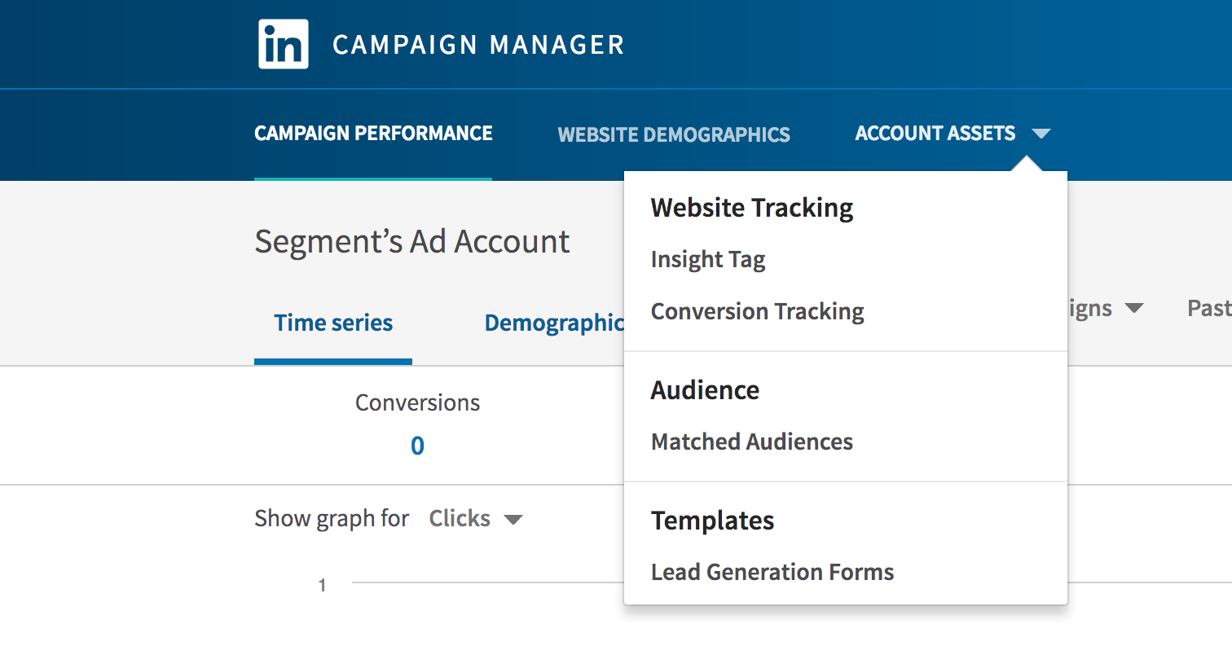Collapse the Account Assets dropdown menu
1232x655 pixels.
953,134
